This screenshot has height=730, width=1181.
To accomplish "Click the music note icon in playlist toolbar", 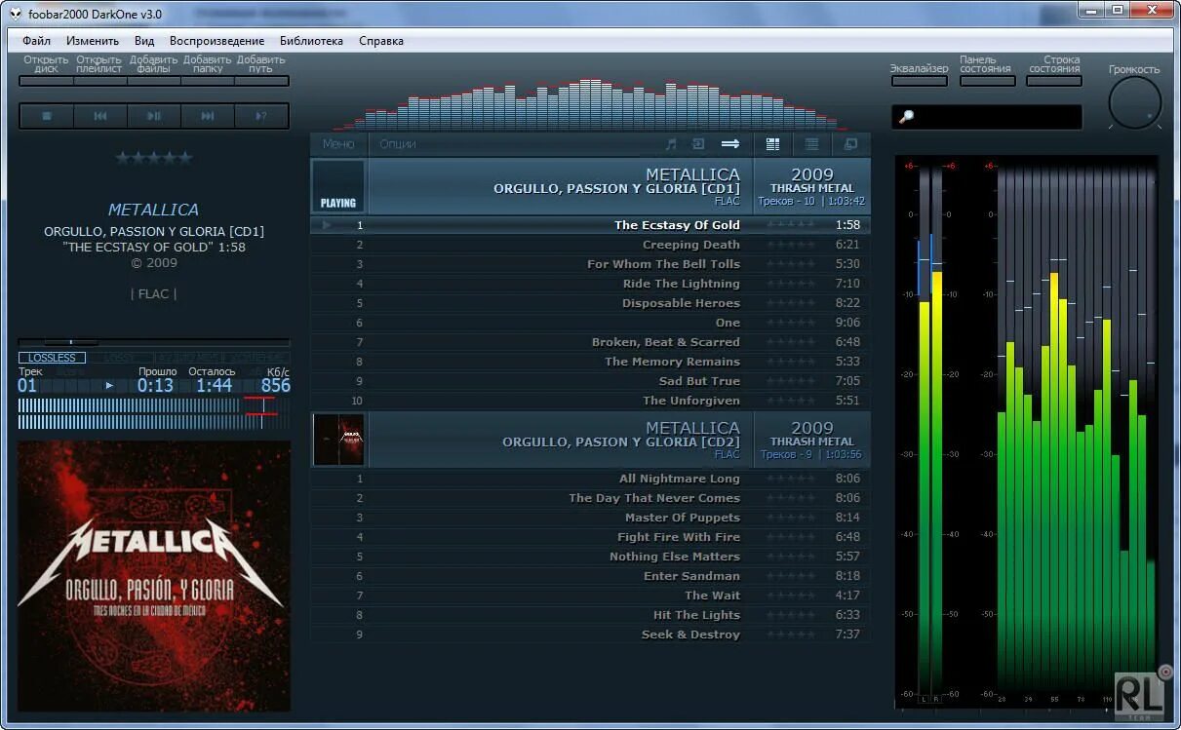I will click(670, 144).
